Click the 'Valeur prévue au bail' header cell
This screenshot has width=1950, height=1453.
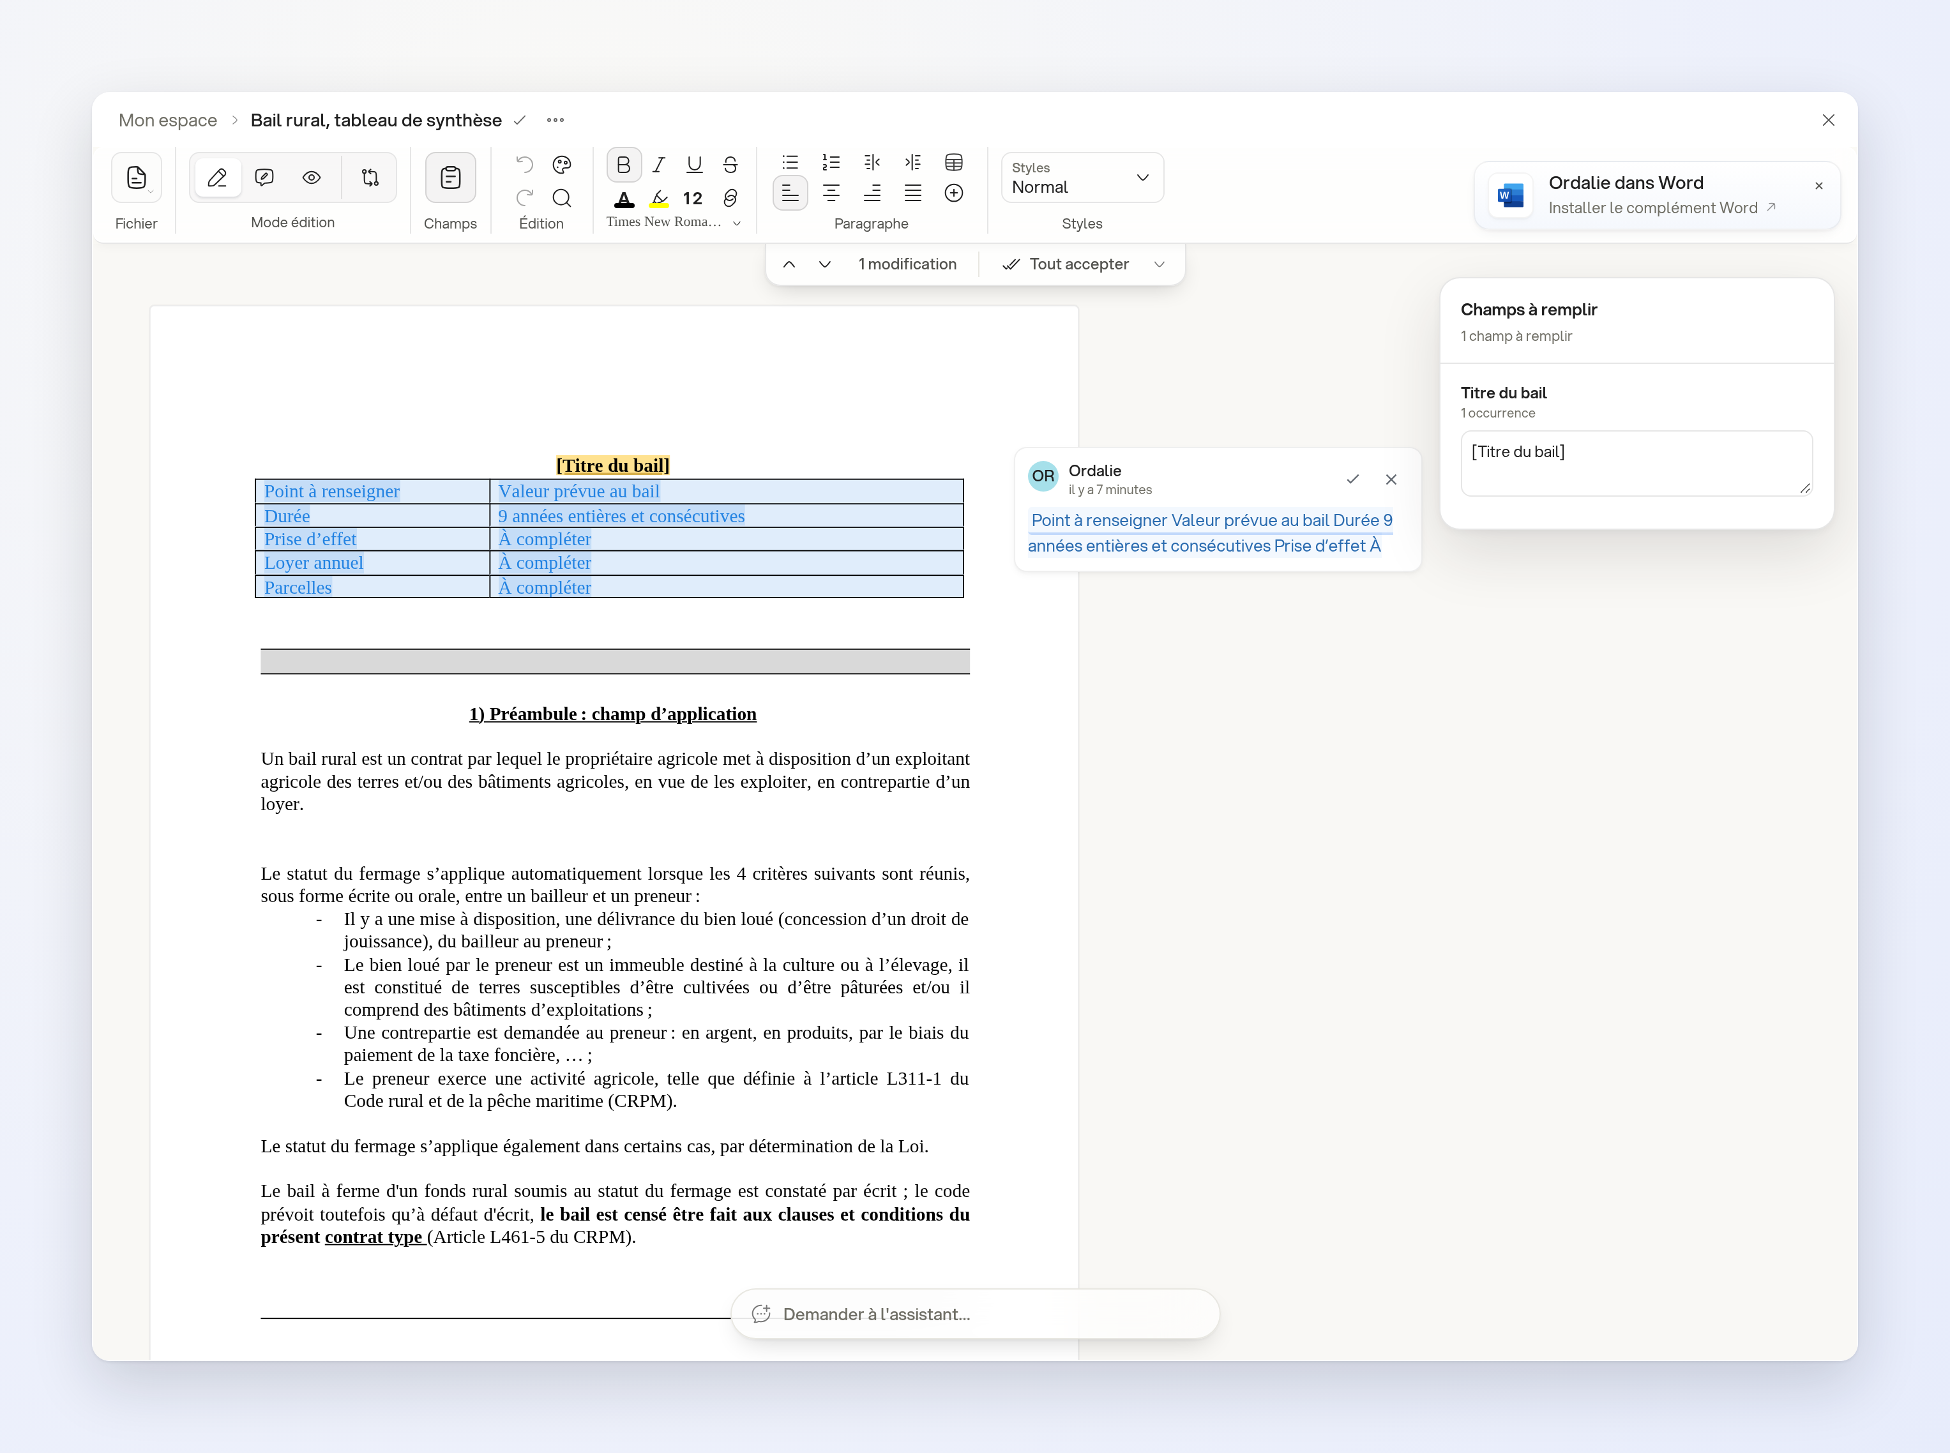point(727,492)
